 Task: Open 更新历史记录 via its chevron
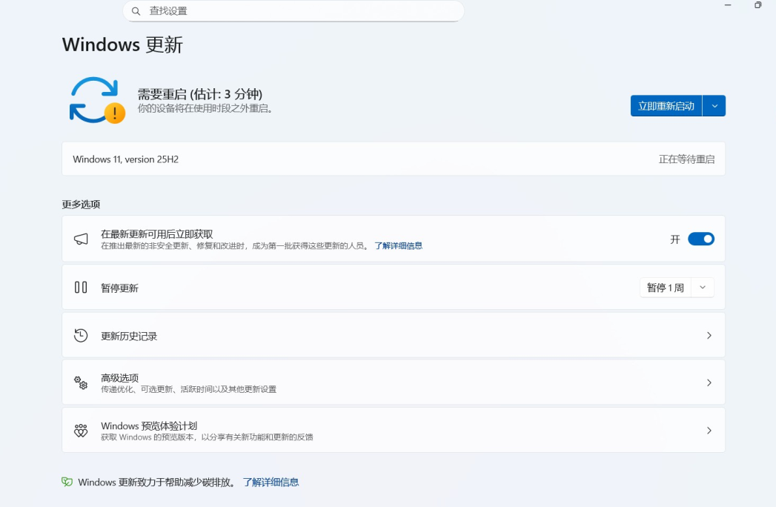click(709, 335)
